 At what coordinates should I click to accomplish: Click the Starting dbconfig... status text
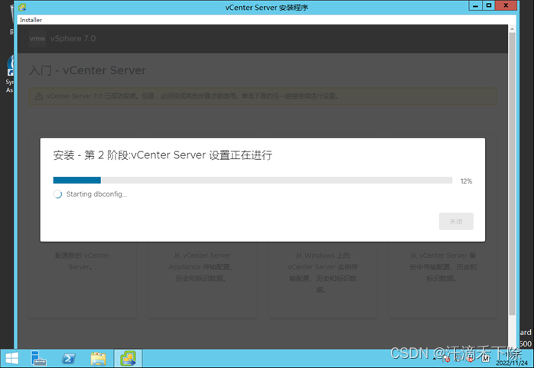click(x=96, y=194)
